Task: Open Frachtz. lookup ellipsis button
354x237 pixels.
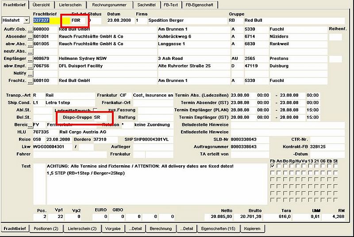Action: [30, 81]
